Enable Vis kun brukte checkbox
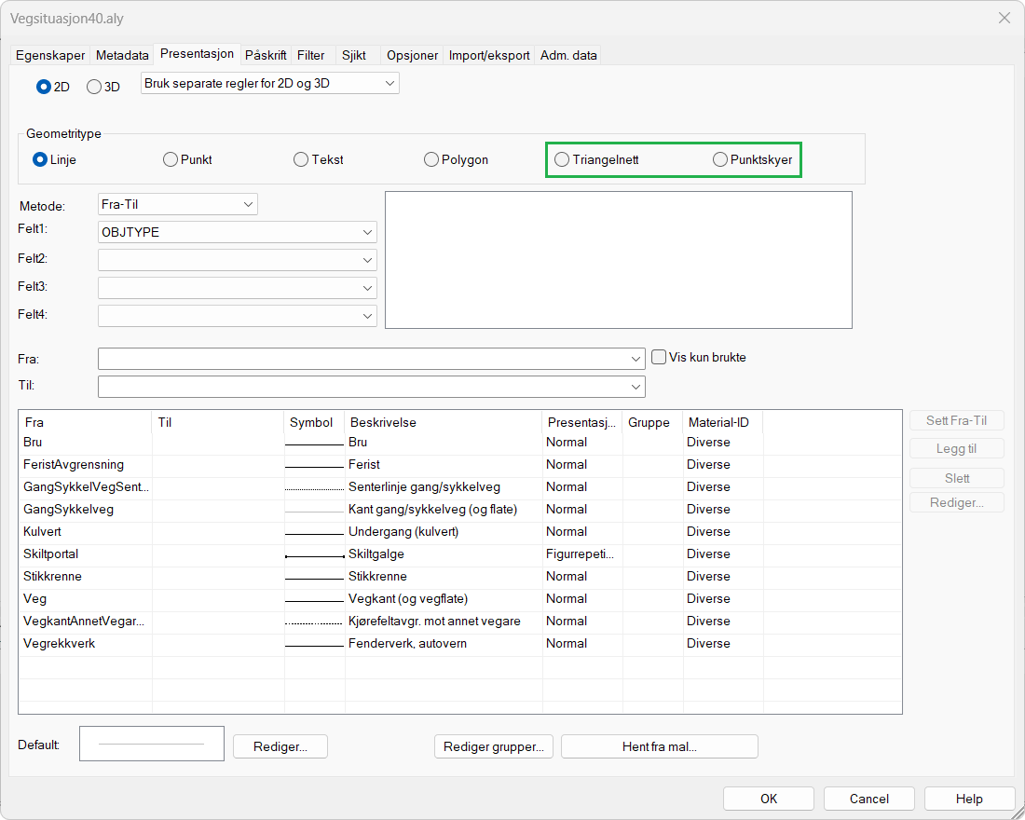 point(659,357)
